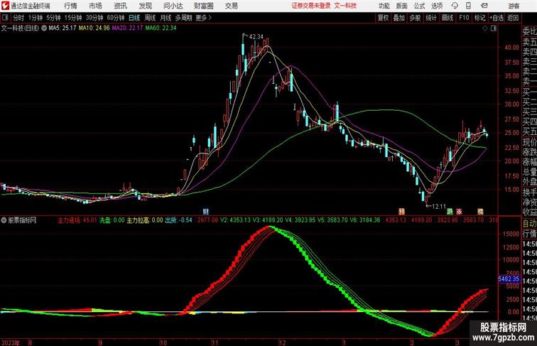This screenshot has height=346, width=537.
Task: Click the MA5: 25.17 value label
Action: pyautogui.click(x=63, y=28)
